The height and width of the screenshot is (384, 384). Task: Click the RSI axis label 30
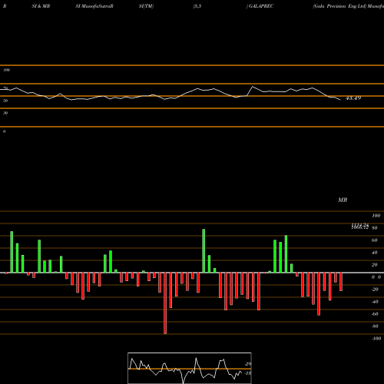[5, 113]
